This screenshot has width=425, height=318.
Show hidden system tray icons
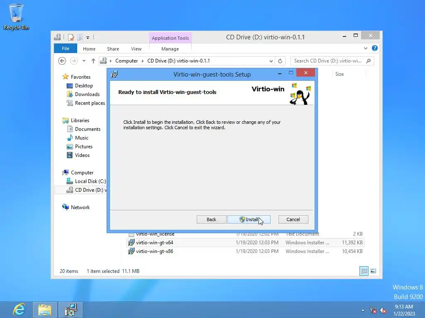(x=363, y=310)
